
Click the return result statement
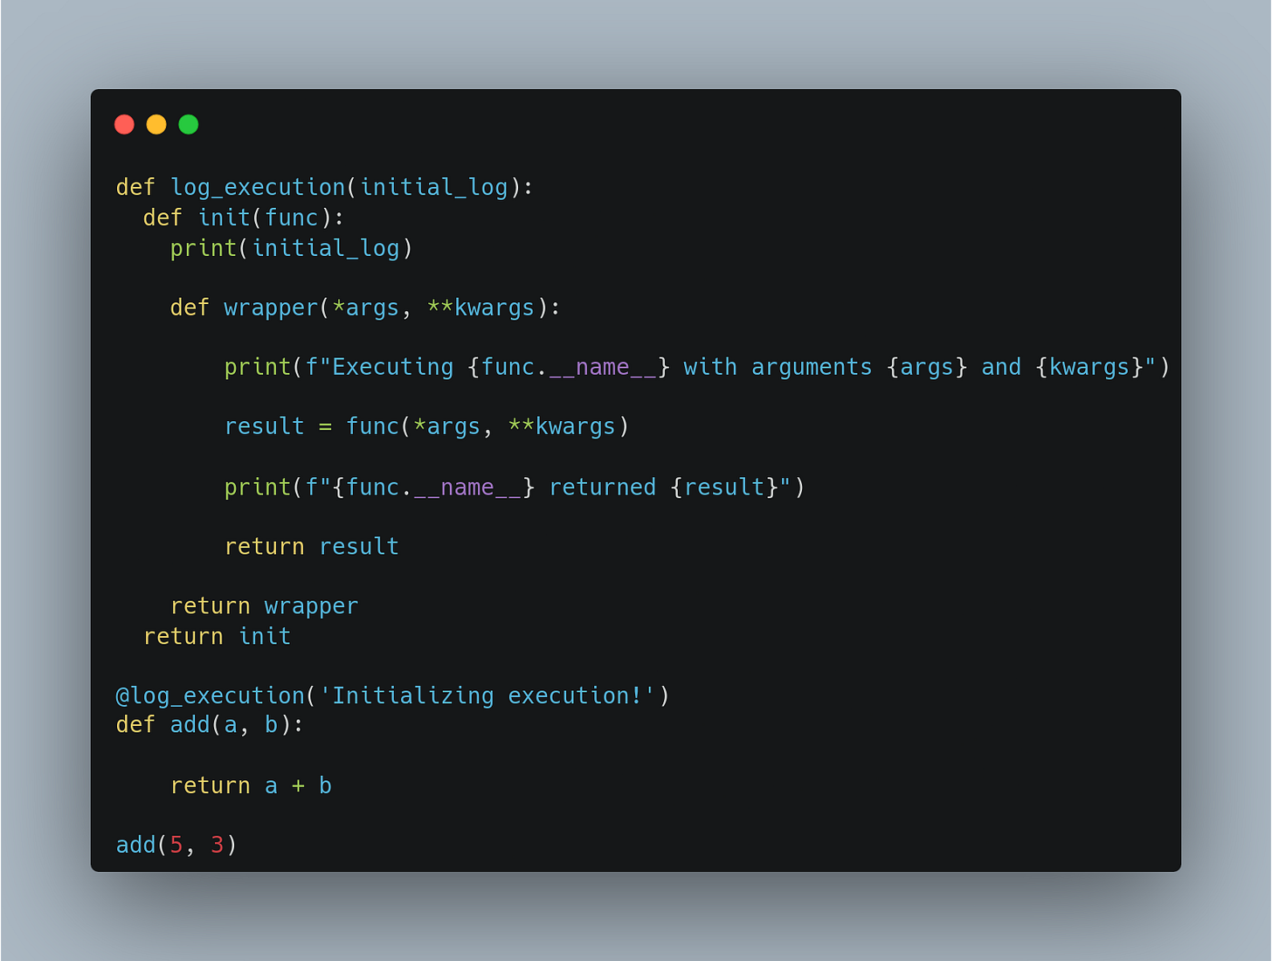click(312, 547)
